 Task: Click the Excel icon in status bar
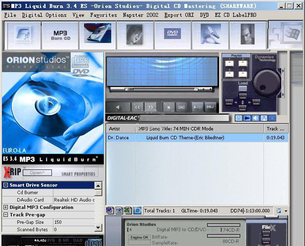tap(127, 210)
